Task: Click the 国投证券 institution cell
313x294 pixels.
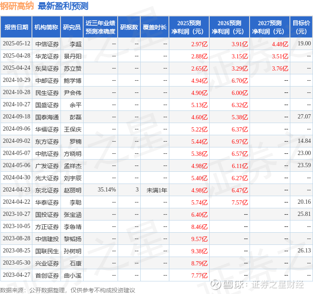Action: tap(47, 215)
